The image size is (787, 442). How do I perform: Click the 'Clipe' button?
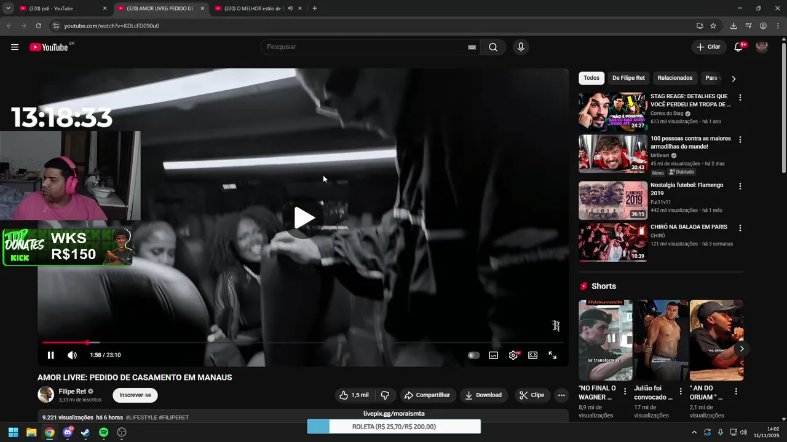[x=532, y=395]
